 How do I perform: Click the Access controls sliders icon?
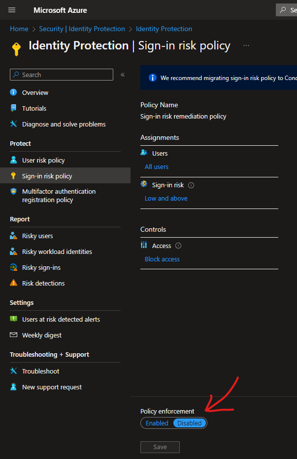144,245
